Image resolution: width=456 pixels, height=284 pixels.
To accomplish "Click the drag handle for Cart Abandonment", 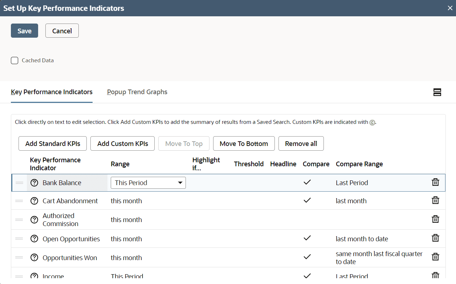I will pyautogui.click(x=19, y=200).
